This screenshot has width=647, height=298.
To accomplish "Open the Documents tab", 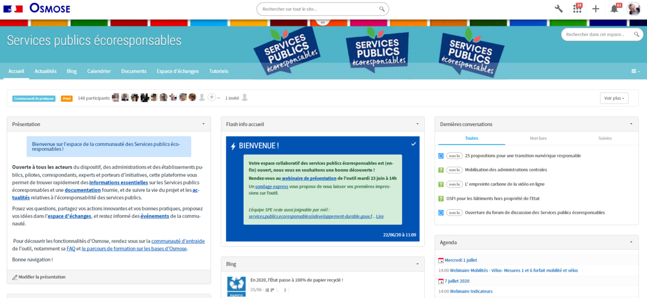I will [134, 71].
